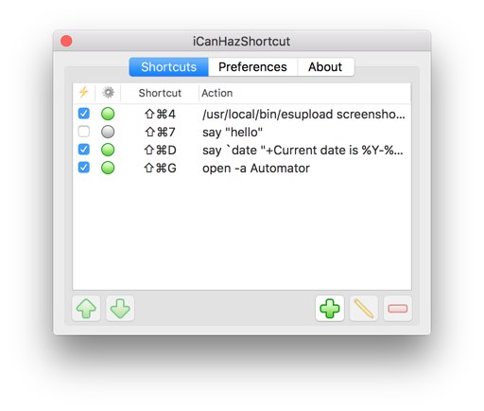The image size is (484, 411).
Task: Select the ⇧⌘G shortcut cell
Action: pyautogui.click(x=160, y=168)
